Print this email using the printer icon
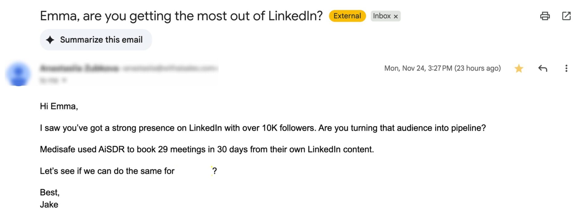 (x=545, y=16)
